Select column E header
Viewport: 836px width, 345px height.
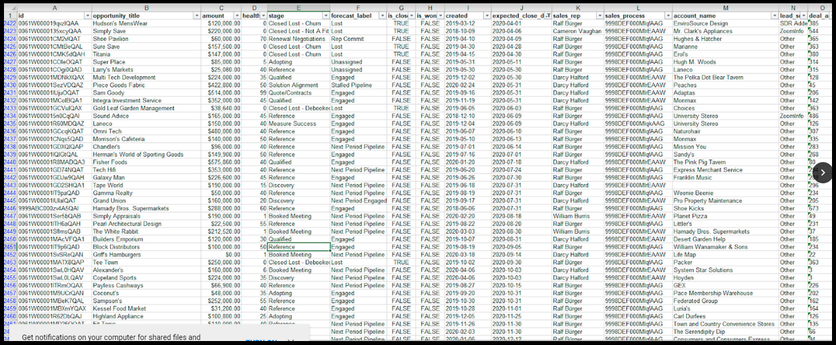click(x=298, y=7)
